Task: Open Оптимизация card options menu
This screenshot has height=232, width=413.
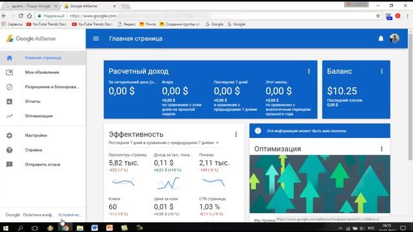Action: tap(381, 149)
